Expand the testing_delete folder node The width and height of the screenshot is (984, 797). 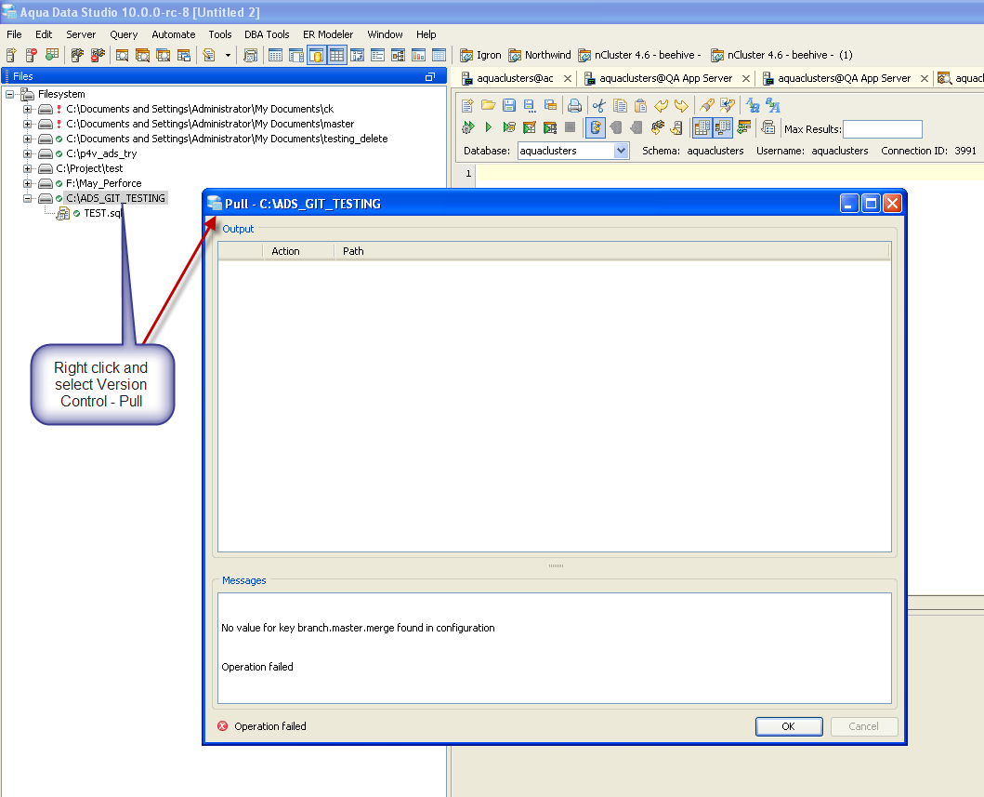pyautogui.click(x=27, y=139)
